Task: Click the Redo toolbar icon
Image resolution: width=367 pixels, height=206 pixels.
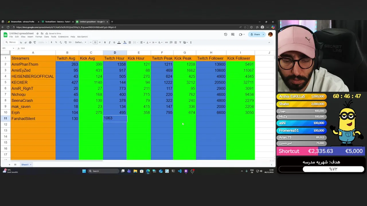Action: tap(26, 42)
